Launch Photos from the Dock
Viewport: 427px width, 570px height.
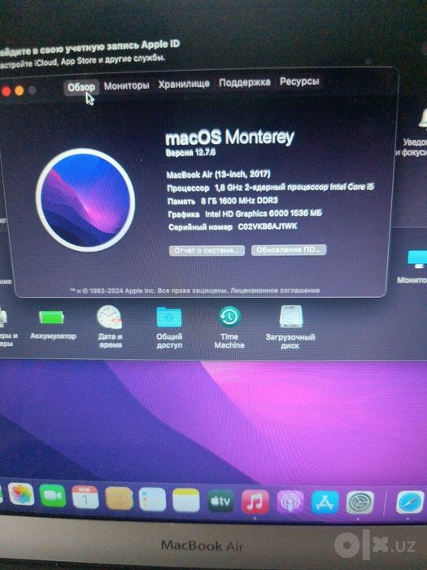tap(21, 494)
